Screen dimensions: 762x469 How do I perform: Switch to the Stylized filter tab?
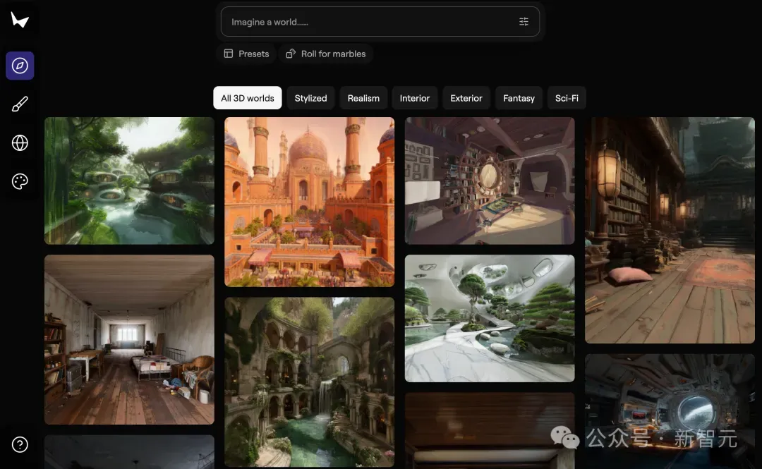[x=310, y=98]
